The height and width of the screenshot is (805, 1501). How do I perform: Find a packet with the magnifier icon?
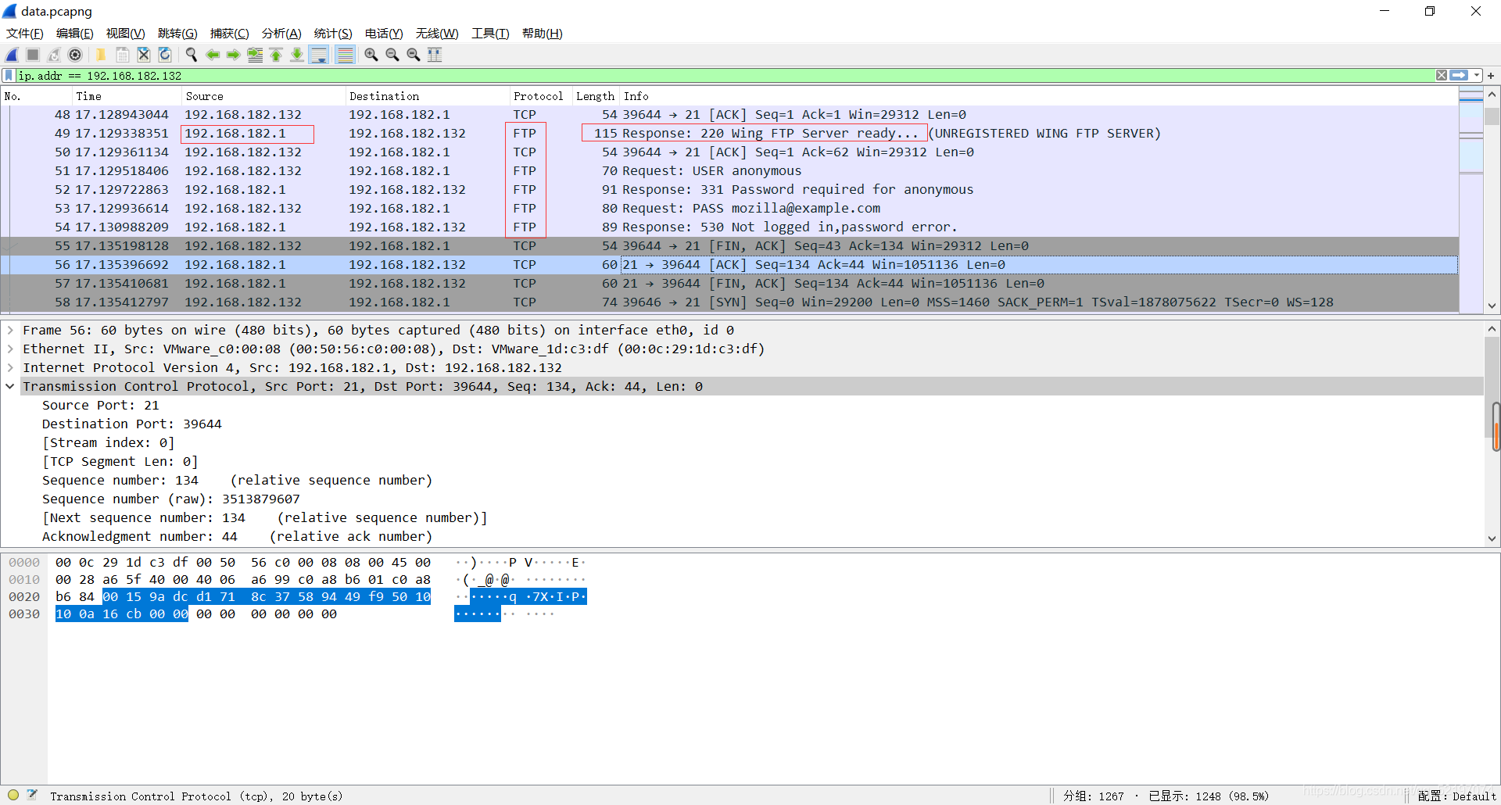click(x=191, y=55)
